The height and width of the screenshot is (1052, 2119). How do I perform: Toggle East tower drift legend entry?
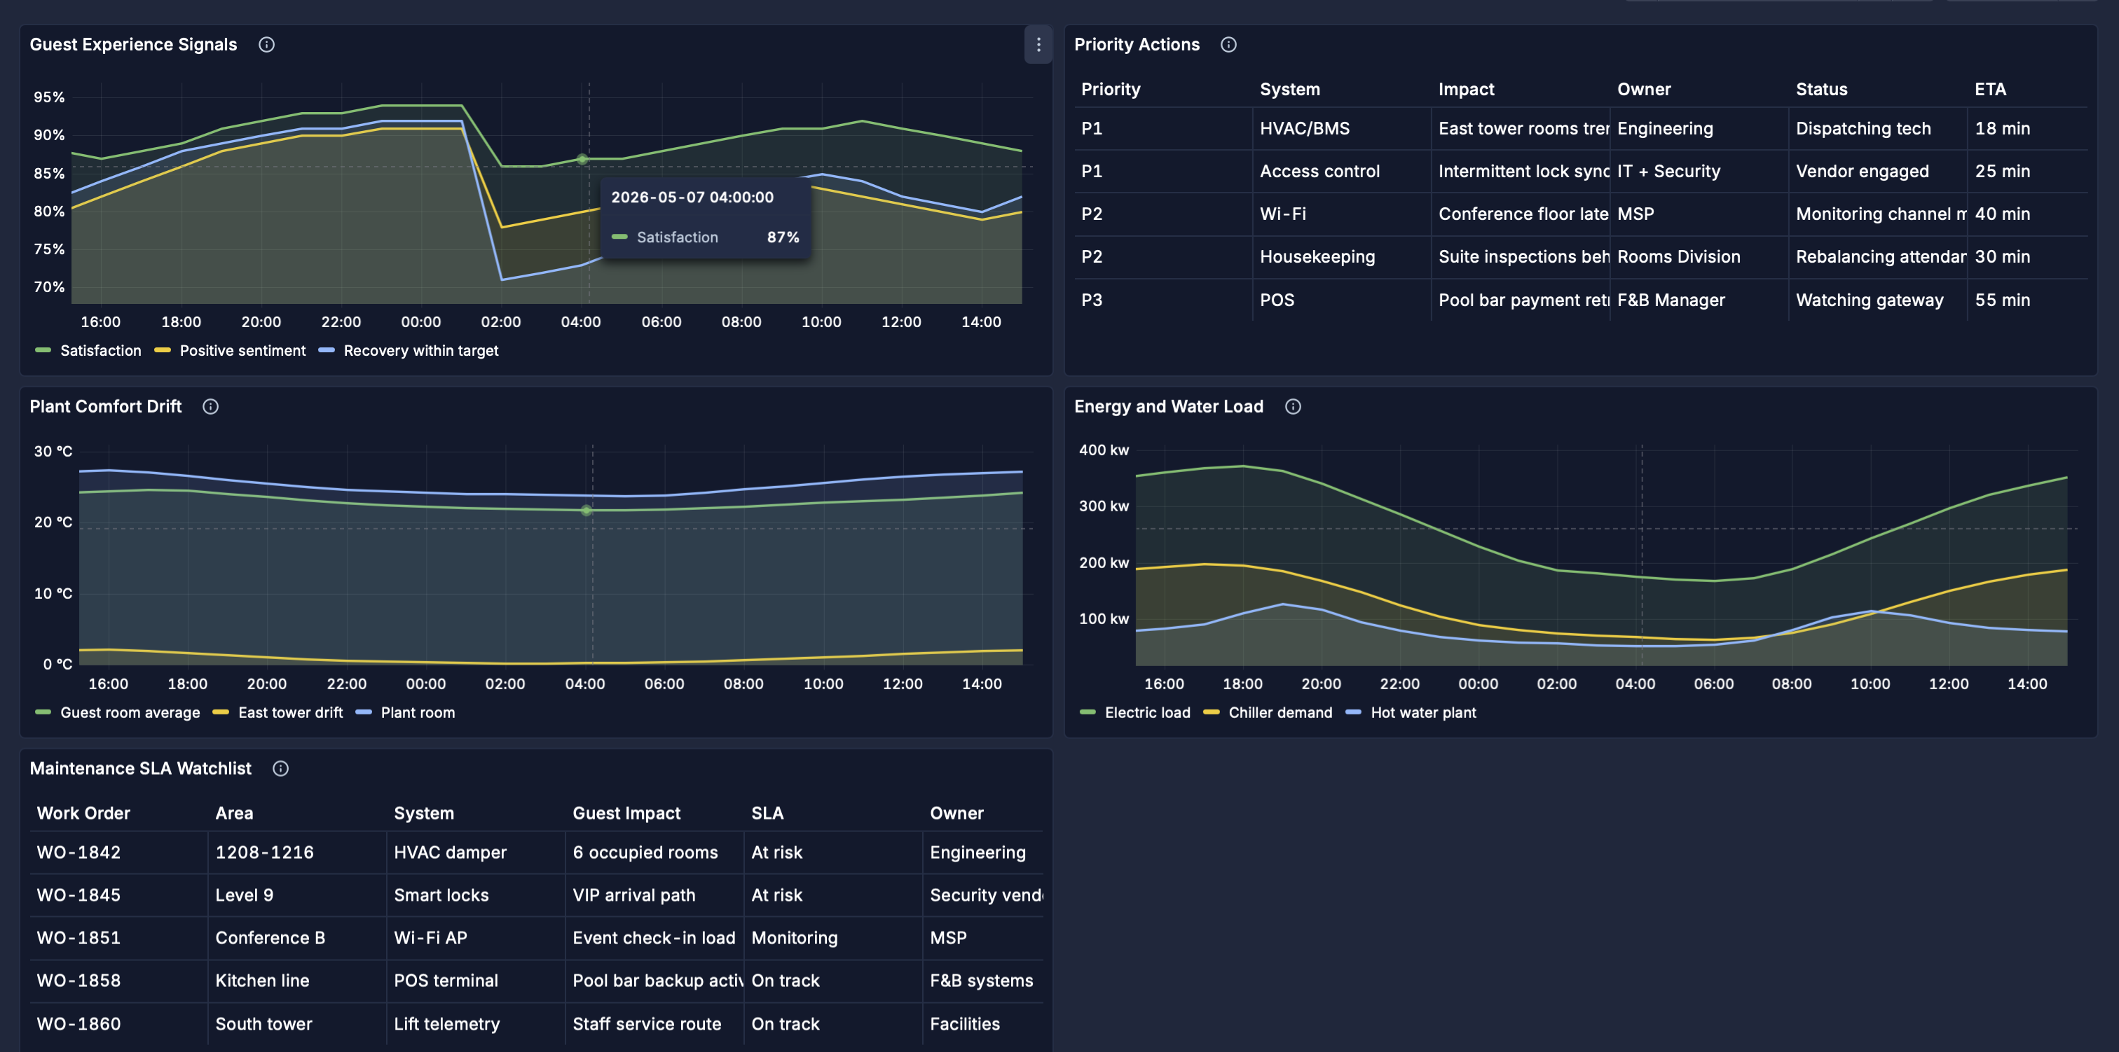tap(278, 712)
